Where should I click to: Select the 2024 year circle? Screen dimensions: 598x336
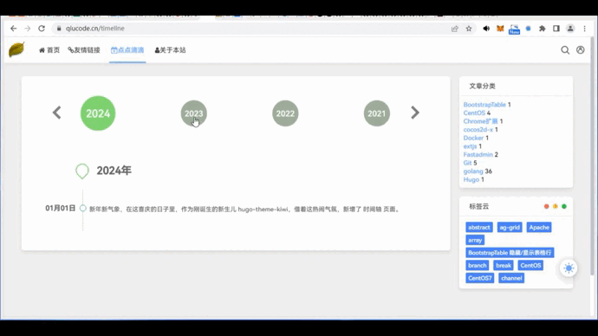coord(98,113)
